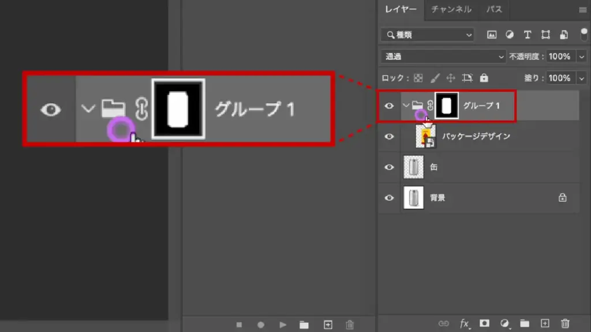Viewport: 591px width, 332px height.
Task: Delete layer using Layers panel trash icon
Action: 566,323
